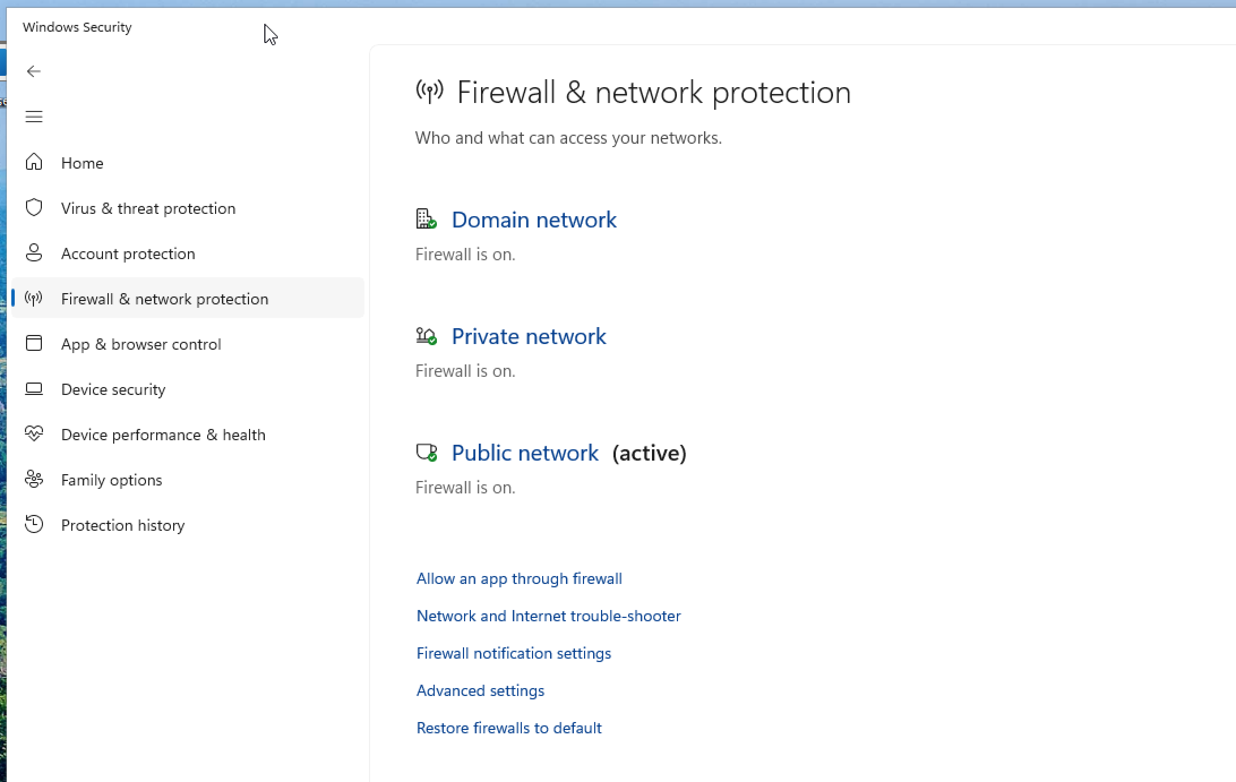The image size is (1236, 782).
Task: Click the back arrow icon
Action: point(34,71)
